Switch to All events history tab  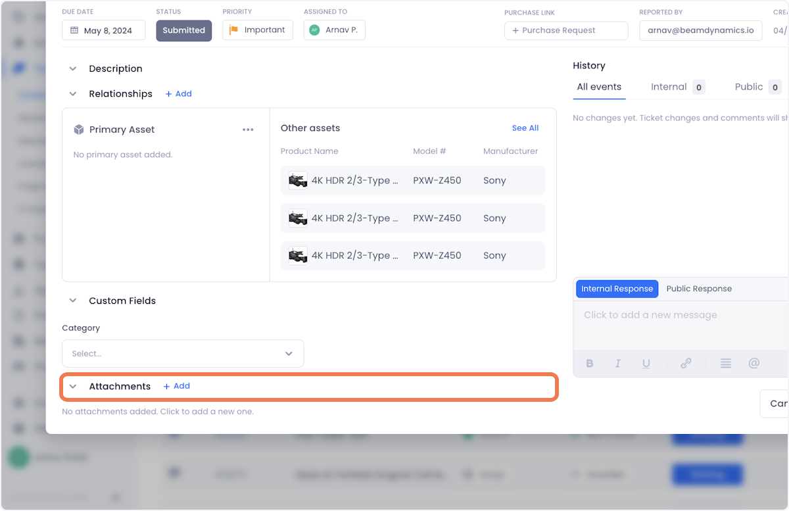pyautogui.click(x=599, y=87)
